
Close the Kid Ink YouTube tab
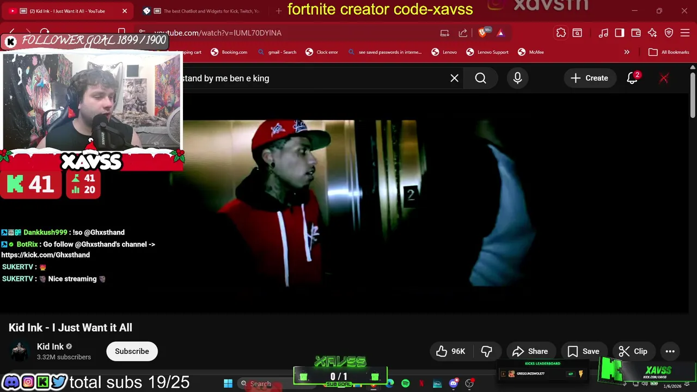(x=124, y=11)
